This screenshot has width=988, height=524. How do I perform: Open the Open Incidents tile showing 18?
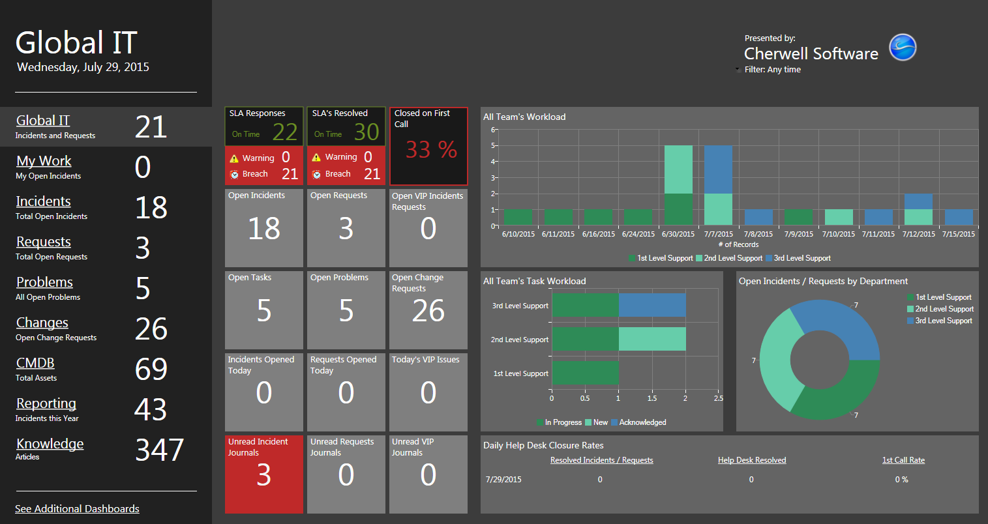click(x=264, y=228)
